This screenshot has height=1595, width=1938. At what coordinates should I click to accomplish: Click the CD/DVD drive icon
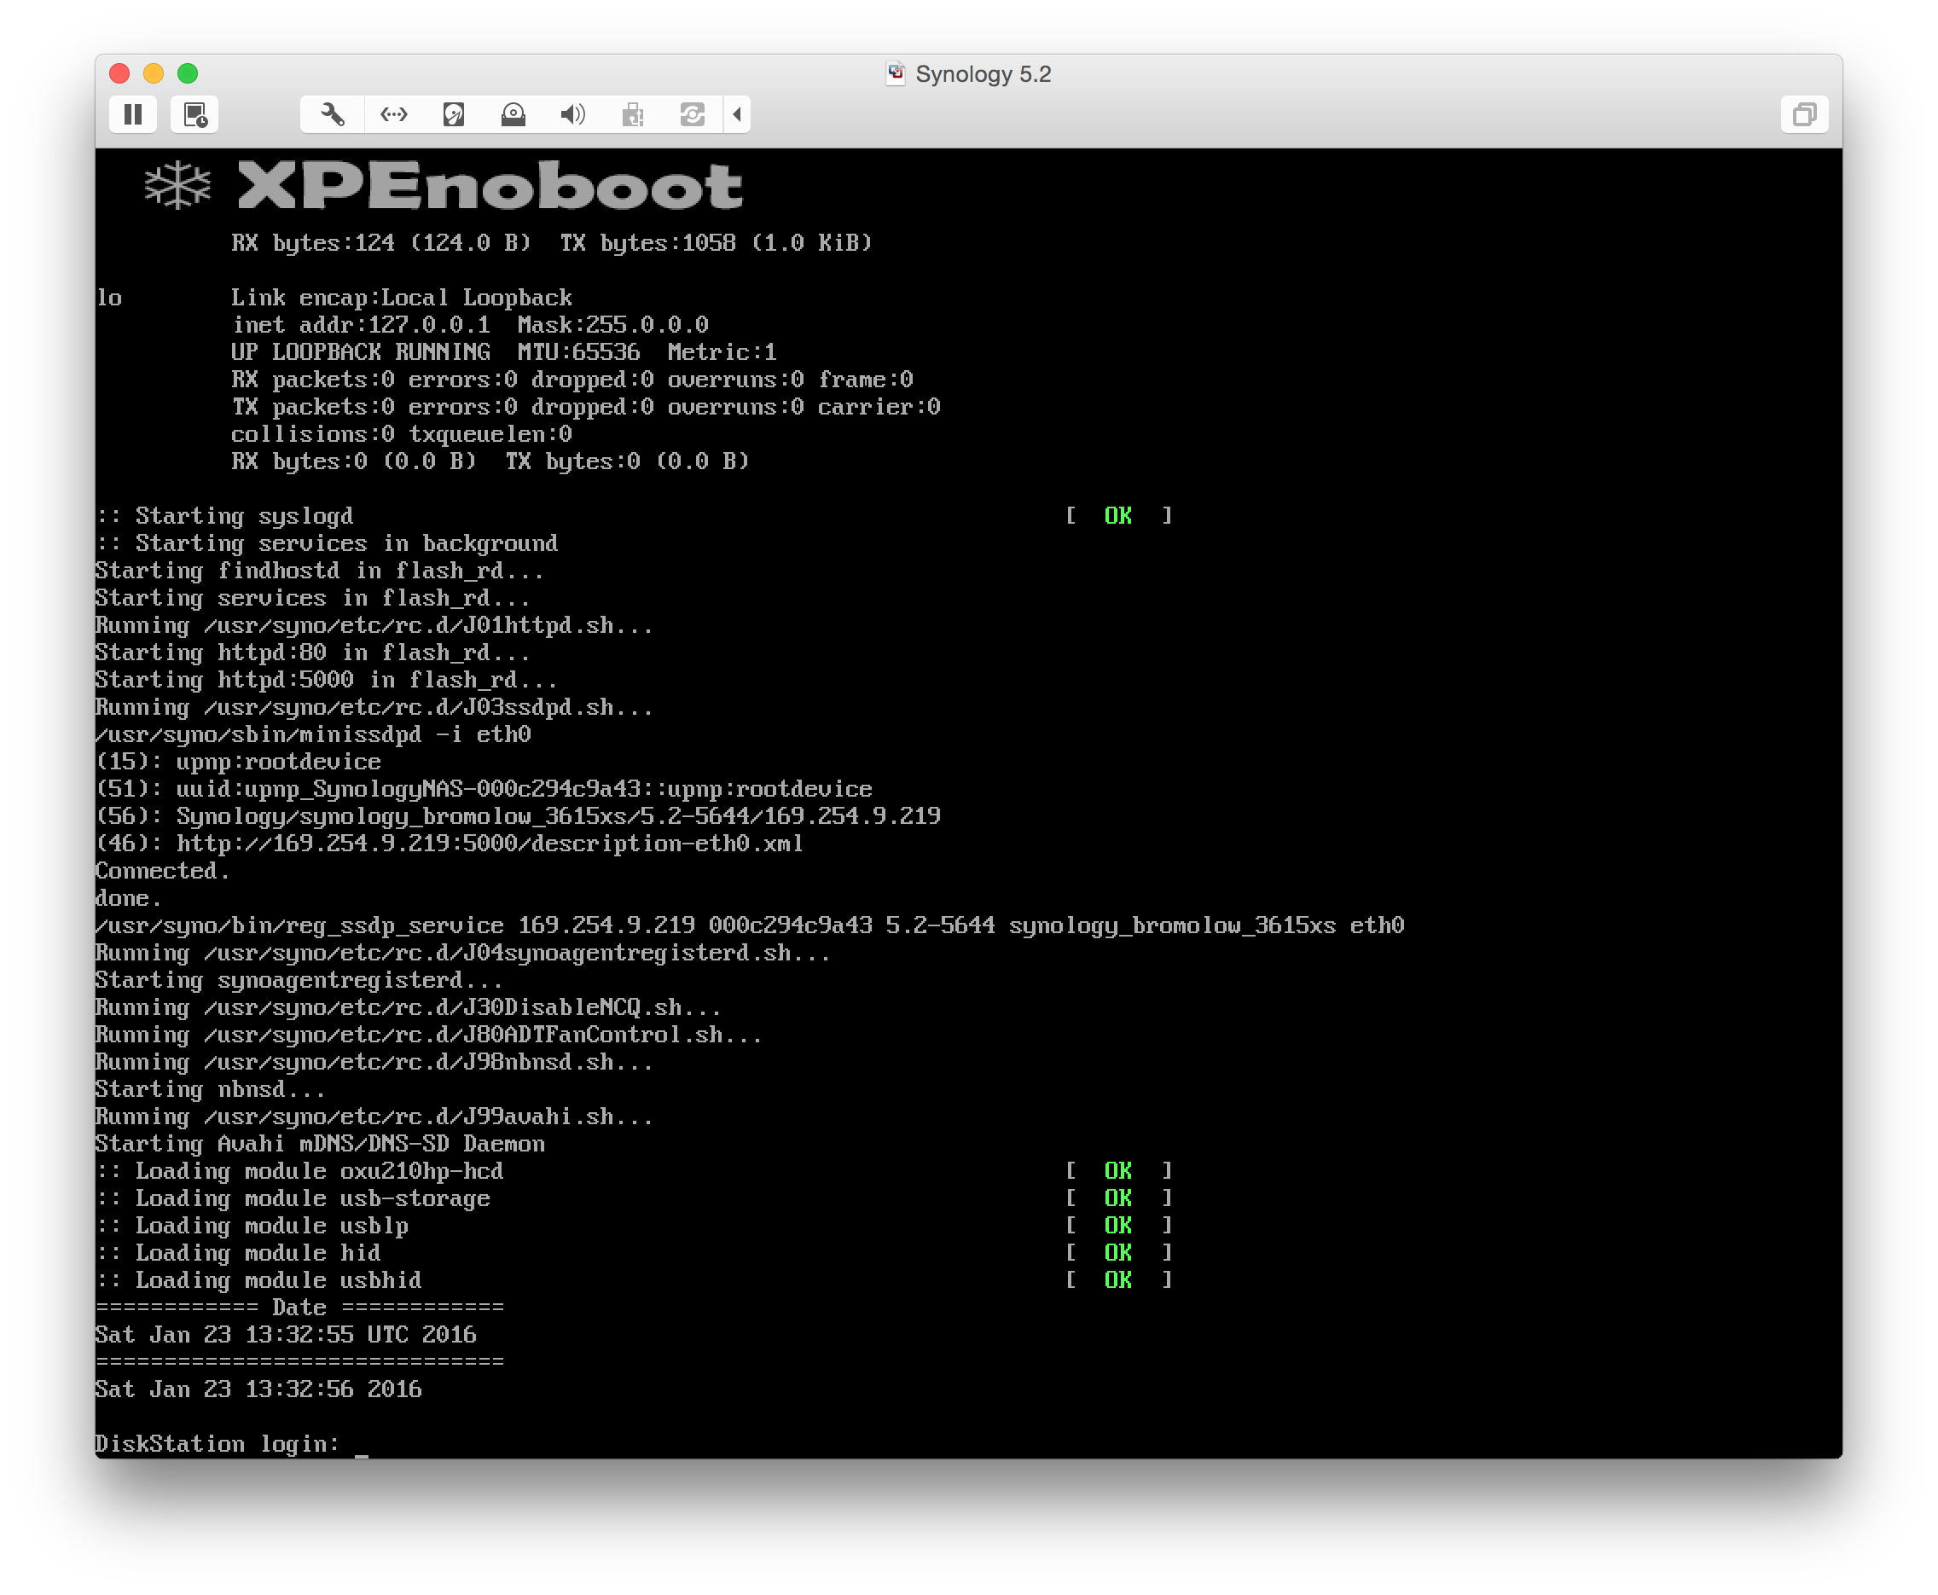point(514,115)
